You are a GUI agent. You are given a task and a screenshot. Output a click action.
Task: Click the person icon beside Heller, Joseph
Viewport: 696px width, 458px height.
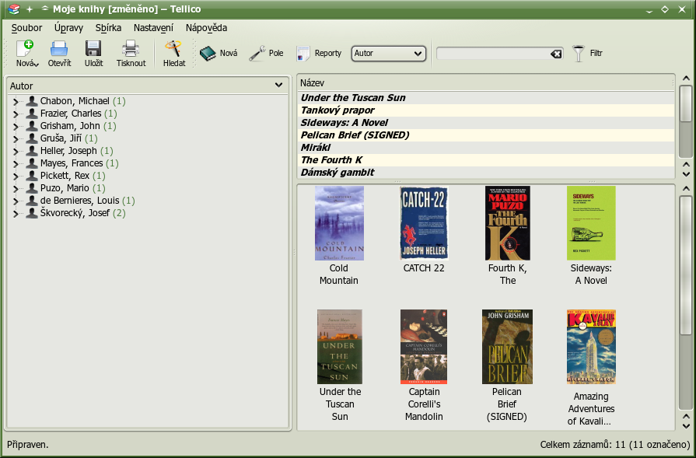point(32,151)
